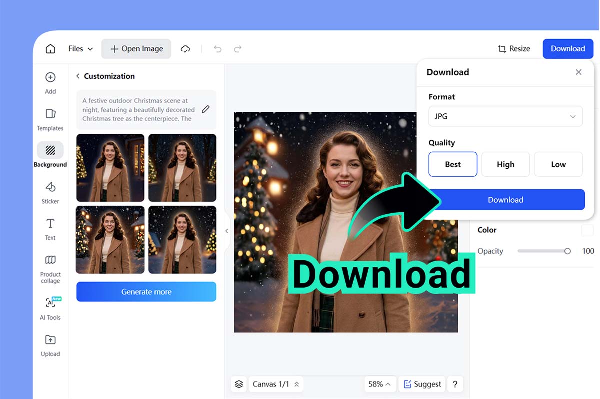This screenshot has width=600, height=399.
Task: Open the Format dropdown showing JPG
Action: pos(505,116)
